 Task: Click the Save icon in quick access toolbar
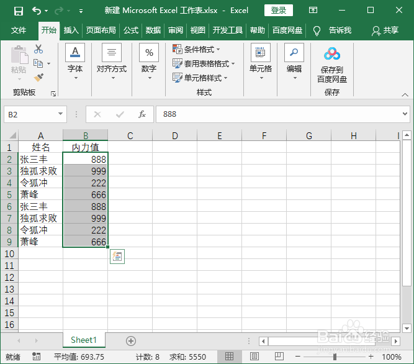[x=19, y=11]
